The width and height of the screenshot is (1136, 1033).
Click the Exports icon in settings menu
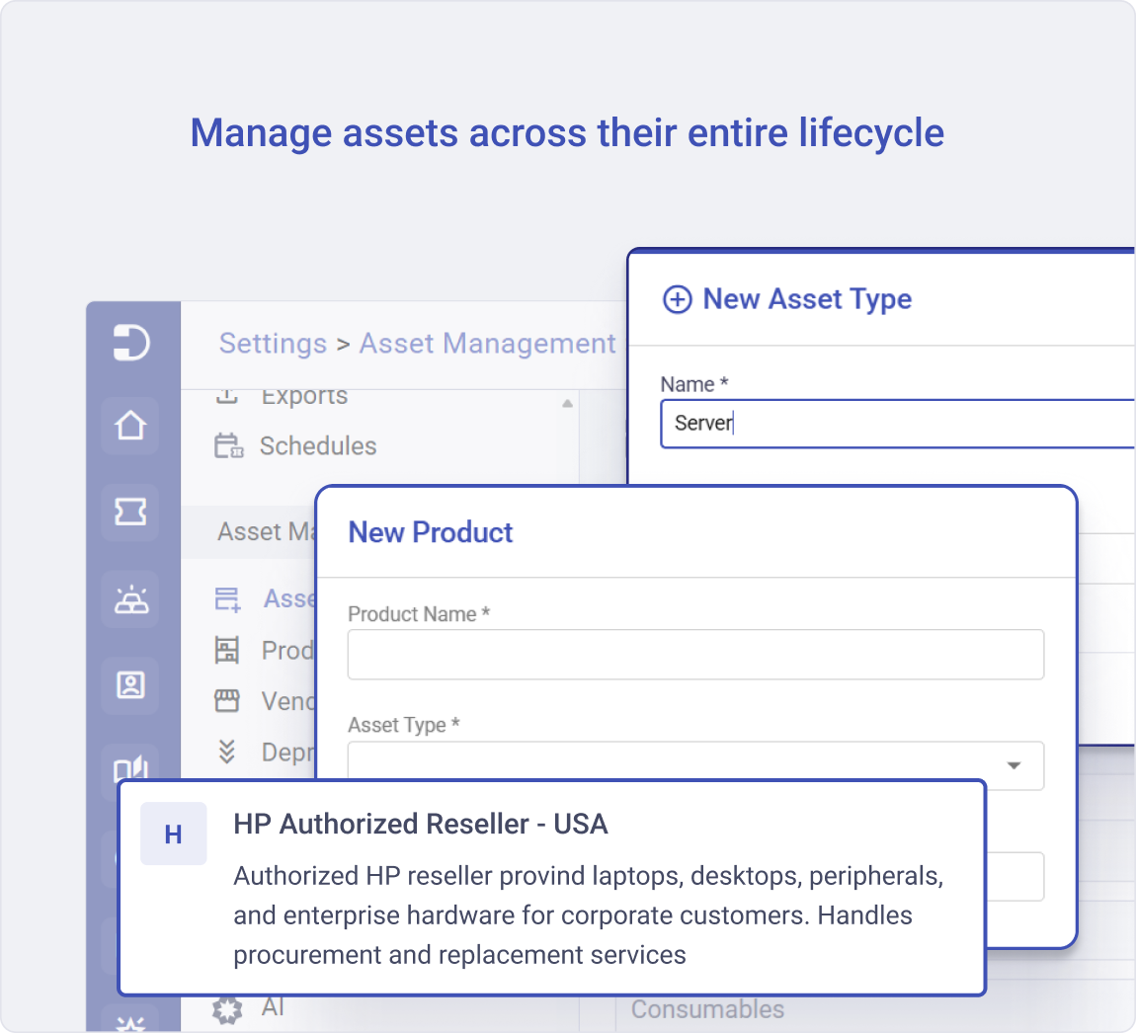[x=227, y=396]
